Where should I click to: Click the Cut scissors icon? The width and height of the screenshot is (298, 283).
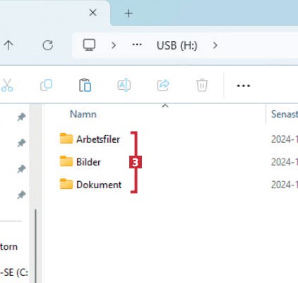click(x=7, y=85)
